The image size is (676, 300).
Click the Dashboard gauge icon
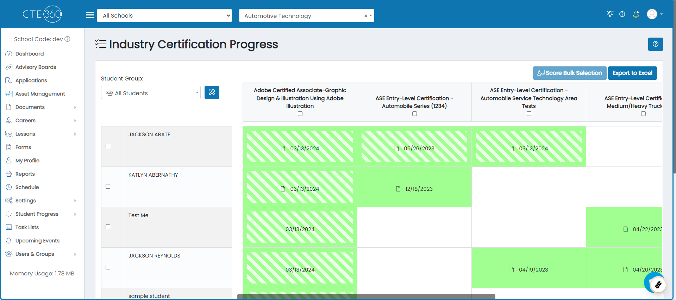[x=9, y=54]
